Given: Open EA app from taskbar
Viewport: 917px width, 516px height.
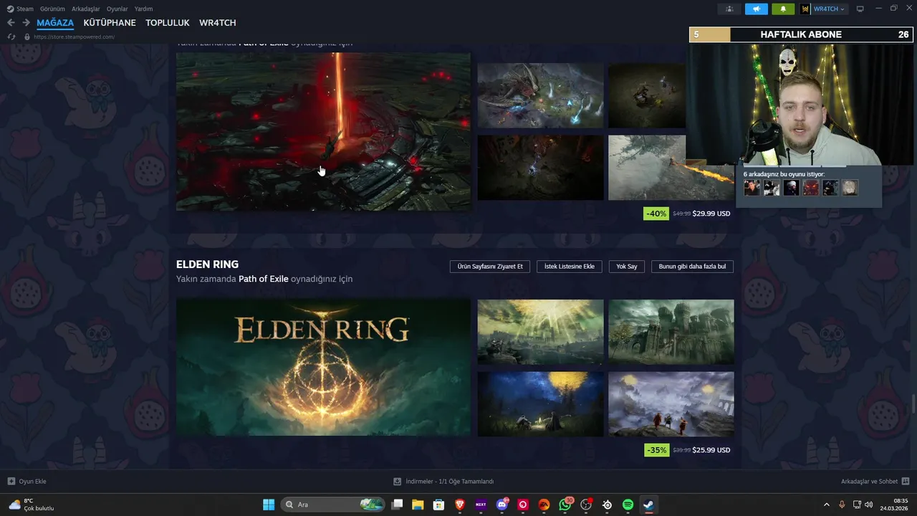Looking at the screenshot, I should click(x=544, y=505).
